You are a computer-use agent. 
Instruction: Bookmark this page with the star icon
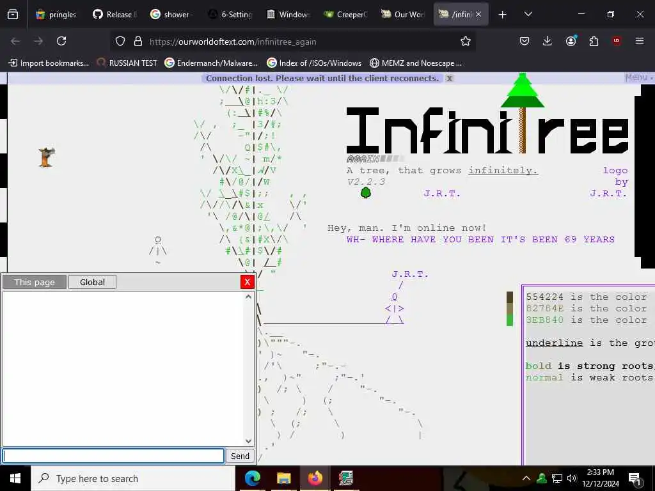pos(466,41)
